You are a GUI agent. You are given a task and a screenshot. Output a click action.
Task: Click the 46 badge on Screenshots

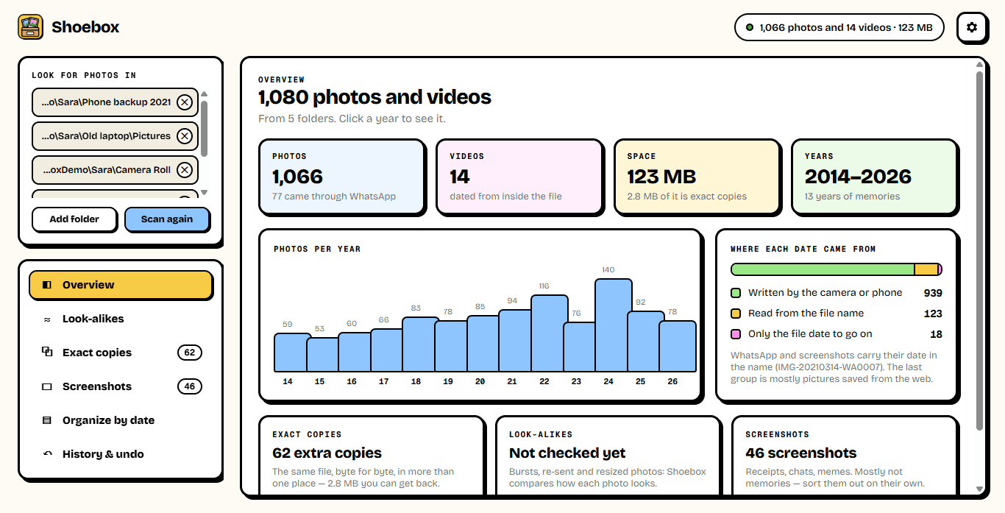point(190,386)
